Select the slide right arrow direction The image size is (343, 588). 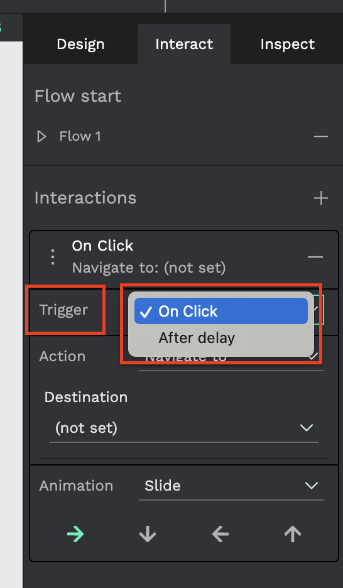pos(75,534)
